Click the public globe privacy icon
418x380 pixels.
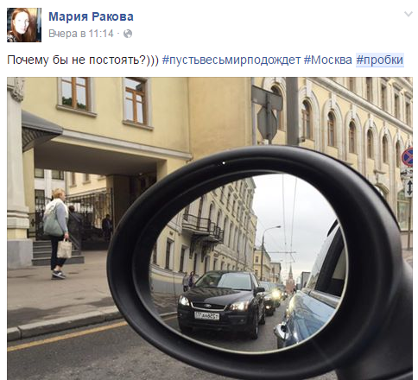[x=128, y=34]
